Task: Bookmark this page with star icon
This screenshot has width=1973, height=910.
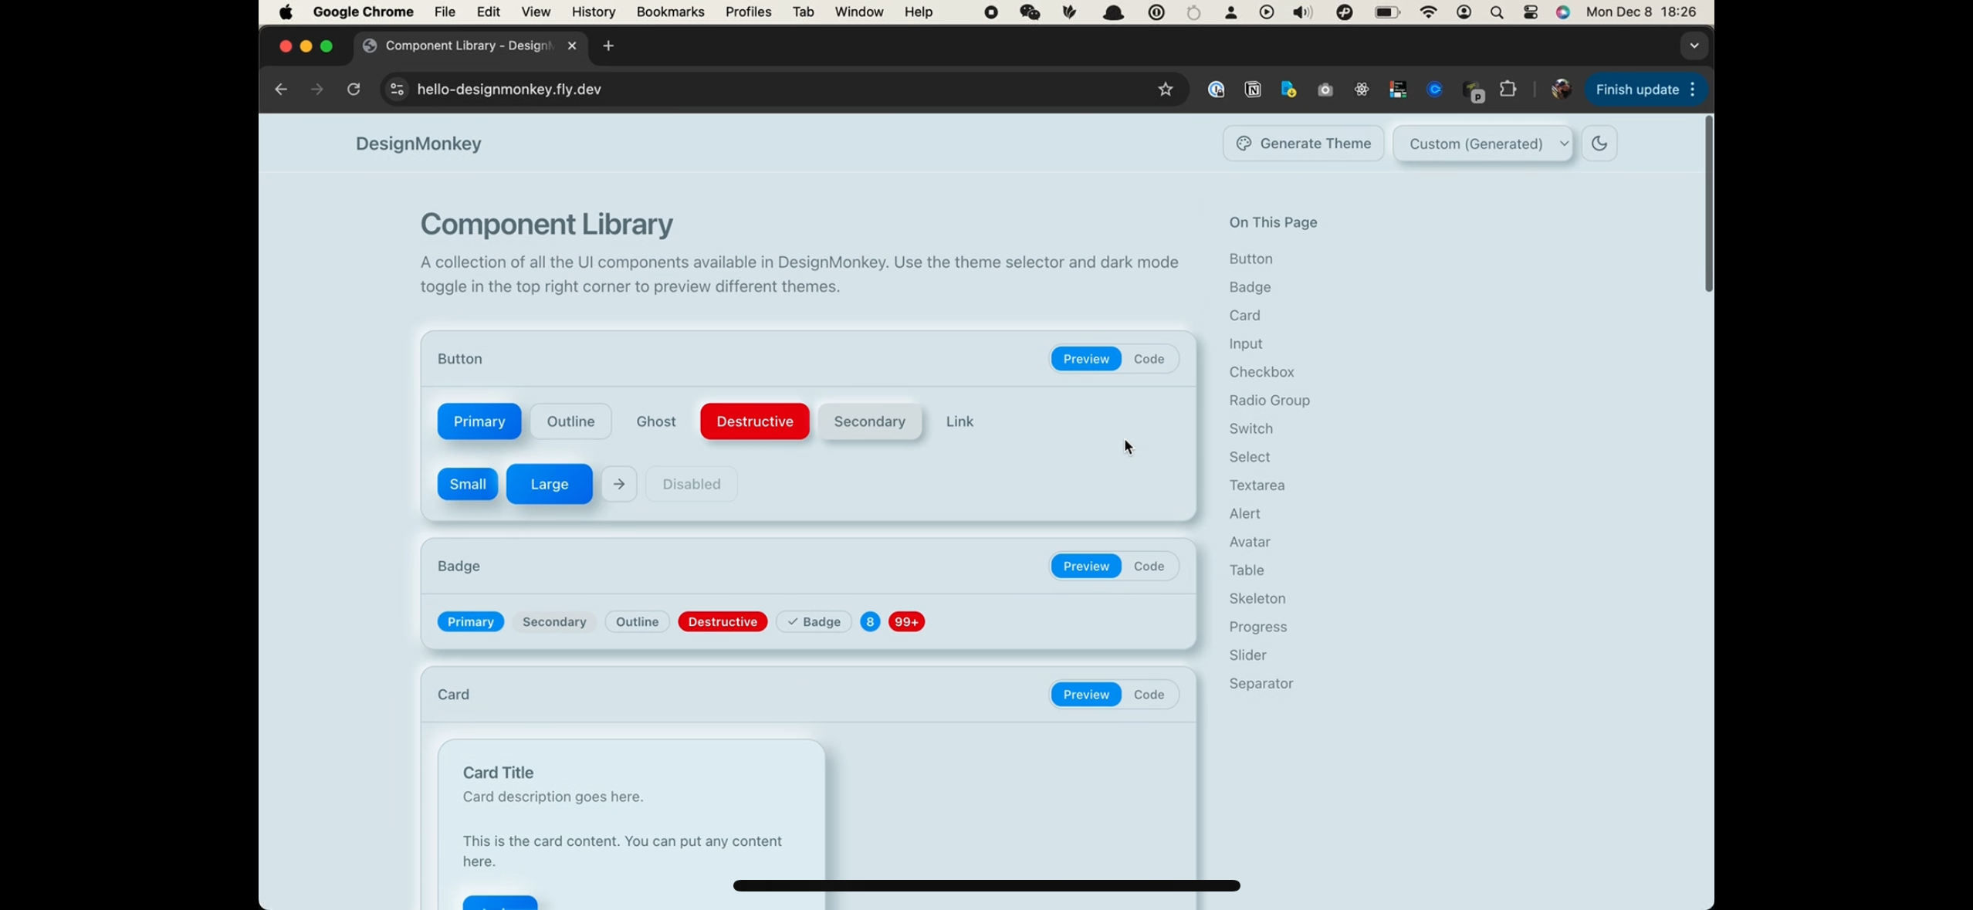Action: coord(1165,90)
